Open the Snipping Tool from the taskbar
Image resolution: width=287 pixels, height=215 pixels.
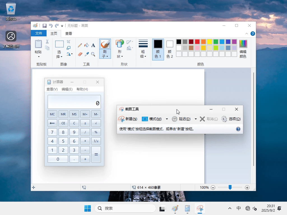click(x=200, y=208)
